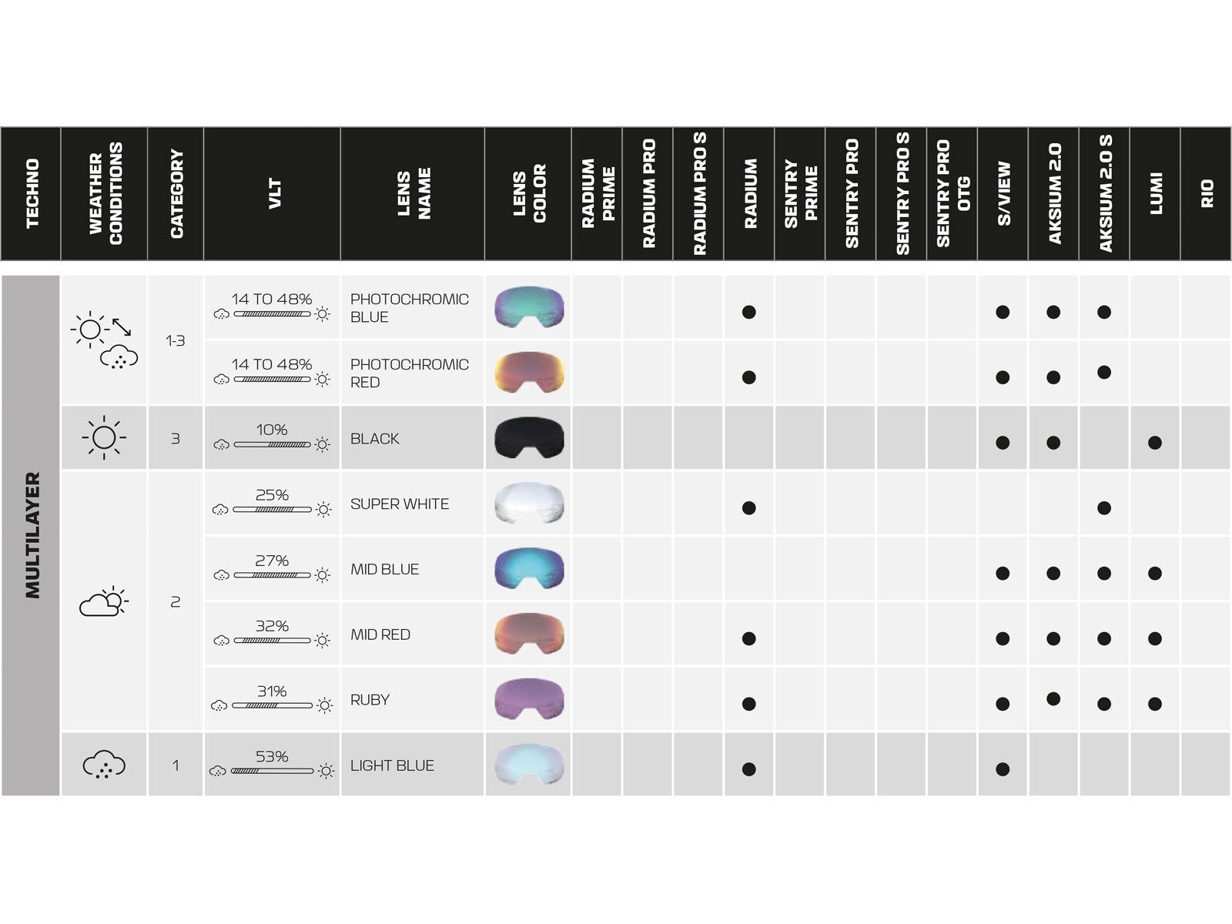Click the sun-to-snow variable weather icon

point(104,340)
